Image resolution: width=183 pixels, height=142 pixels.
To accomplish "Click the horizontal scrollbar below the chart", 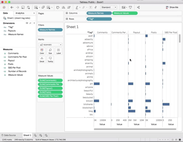I will [135, 129].
